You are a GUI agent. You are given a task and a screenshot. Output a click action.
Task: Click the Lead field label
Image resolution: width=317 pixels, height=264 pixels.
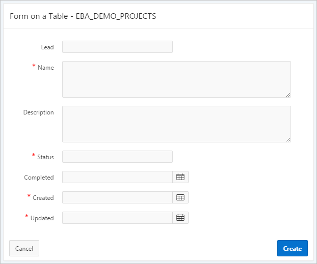click(47, 47)
